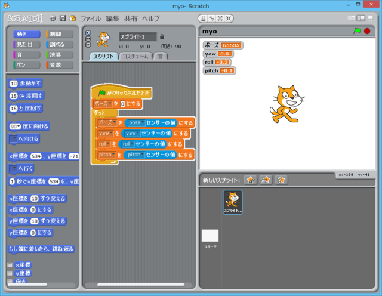Get a surprise sprite
The image size is (382, 296).
(281, 180)
